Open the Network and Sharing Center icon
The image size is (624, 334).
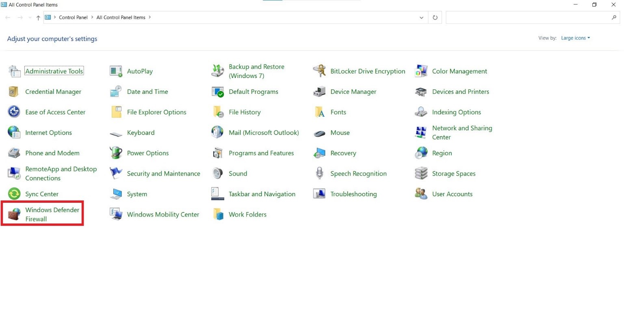click(x=421, y=132)
